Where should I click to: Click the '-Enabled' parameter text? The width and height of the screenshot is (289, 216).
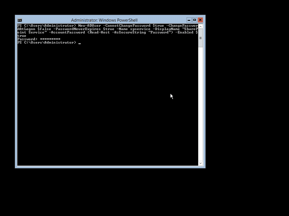[184, 32]
